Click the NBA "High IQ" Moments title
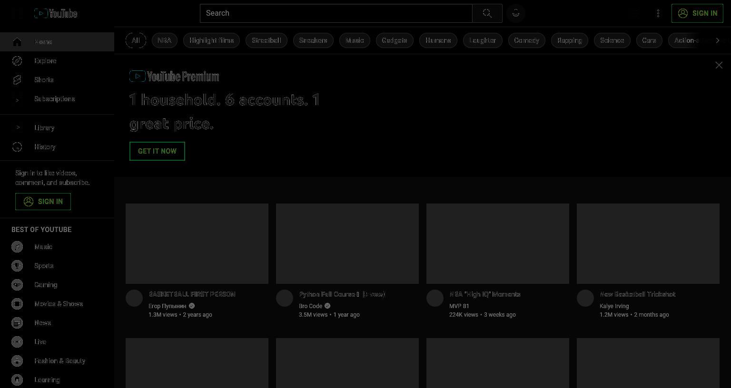The image size is (731, 388). pyautogui.click(x=485, y=294)
